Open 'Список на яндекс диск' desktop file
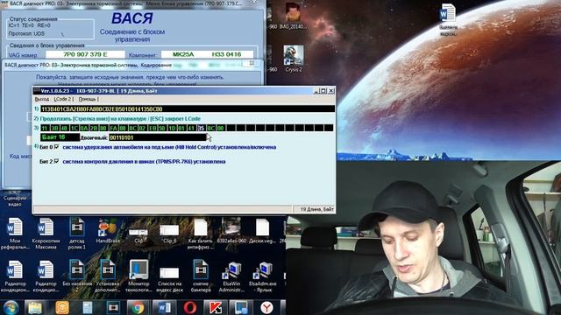Viewport: 561px width, 315px height. pyautogui.click(x=169, y=279)
